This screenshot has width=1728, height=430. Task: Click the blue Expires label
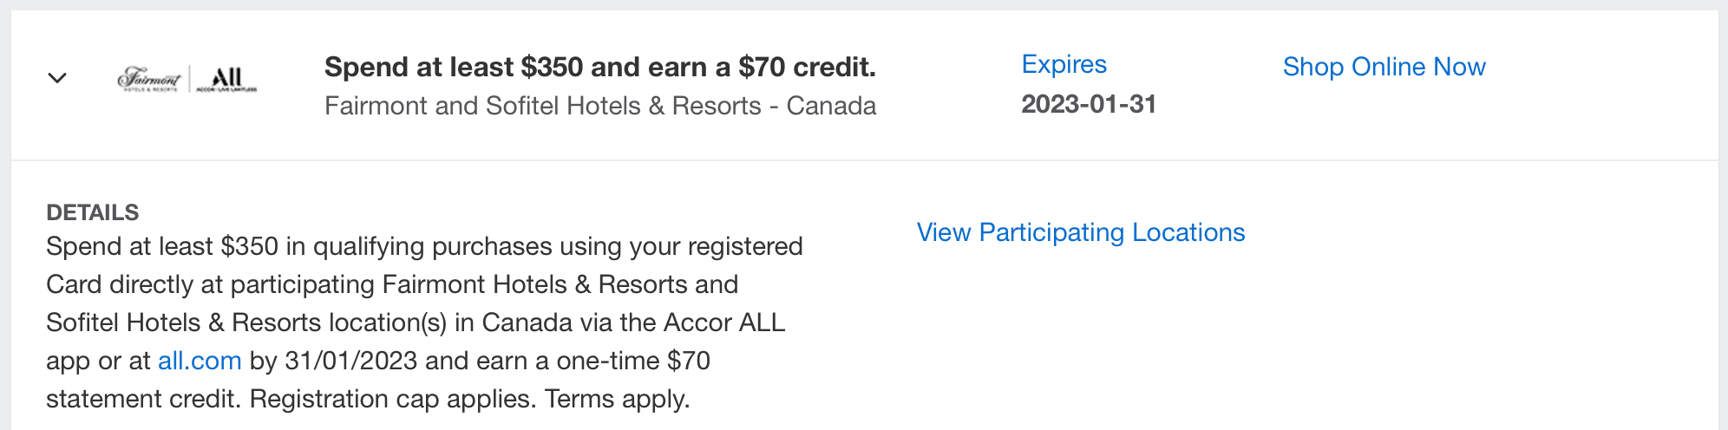click(1064, 64)
